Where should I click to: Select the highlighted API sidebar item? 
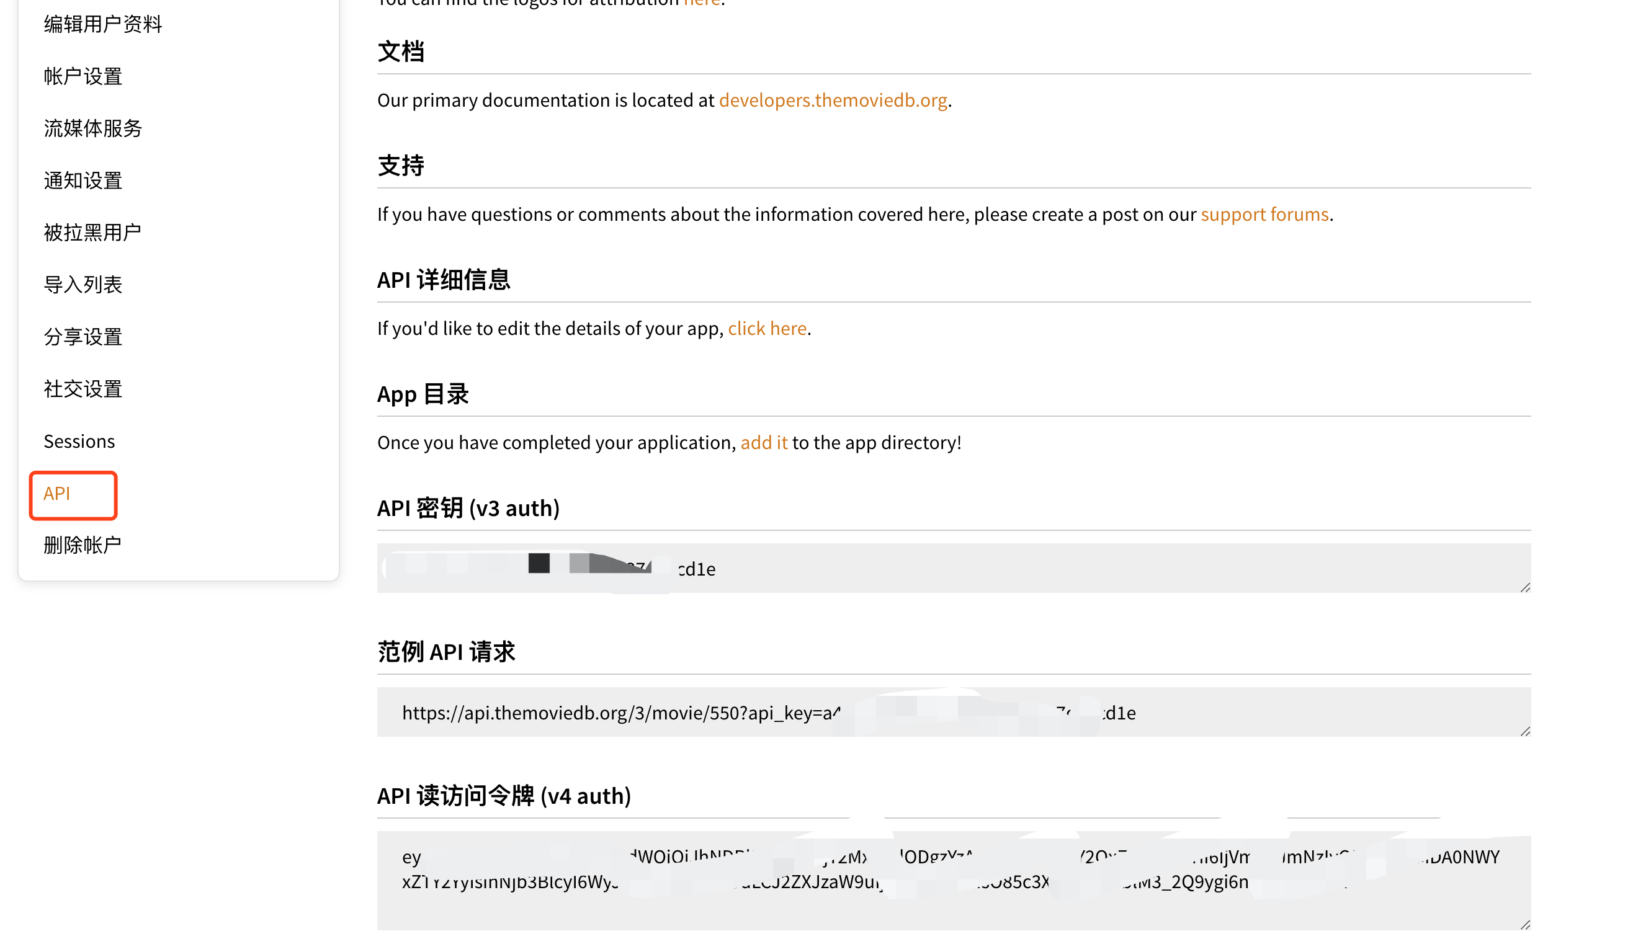(x=56, y=493)
